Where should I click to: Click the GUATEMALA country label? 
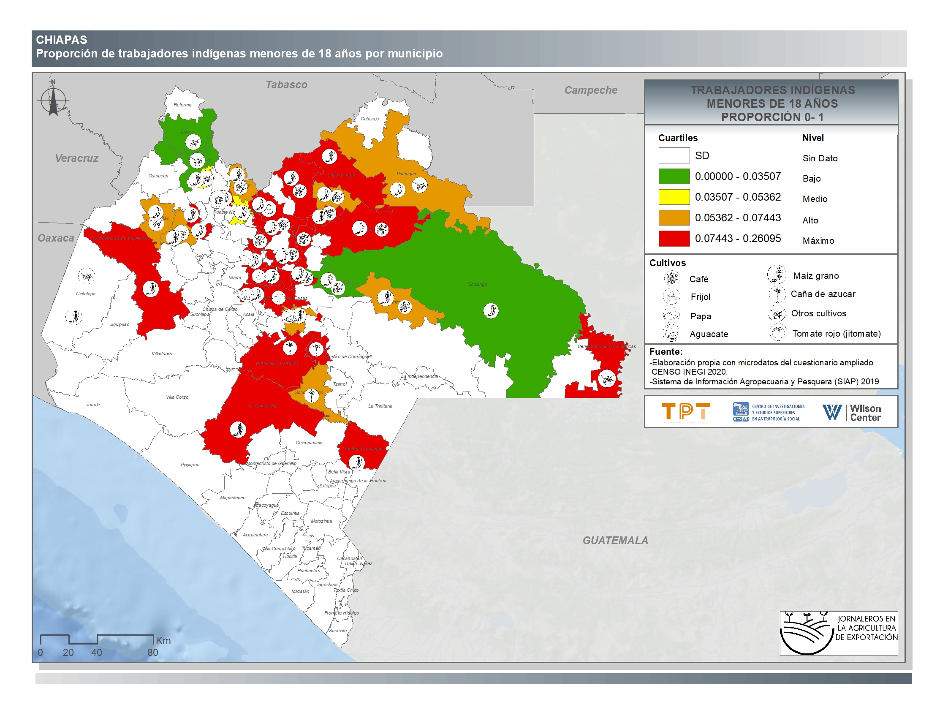(615, 540)
